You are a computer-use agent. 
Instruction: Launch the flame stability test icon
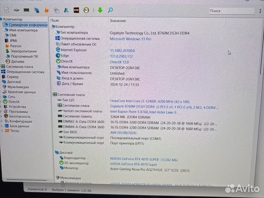coord(47,10)
